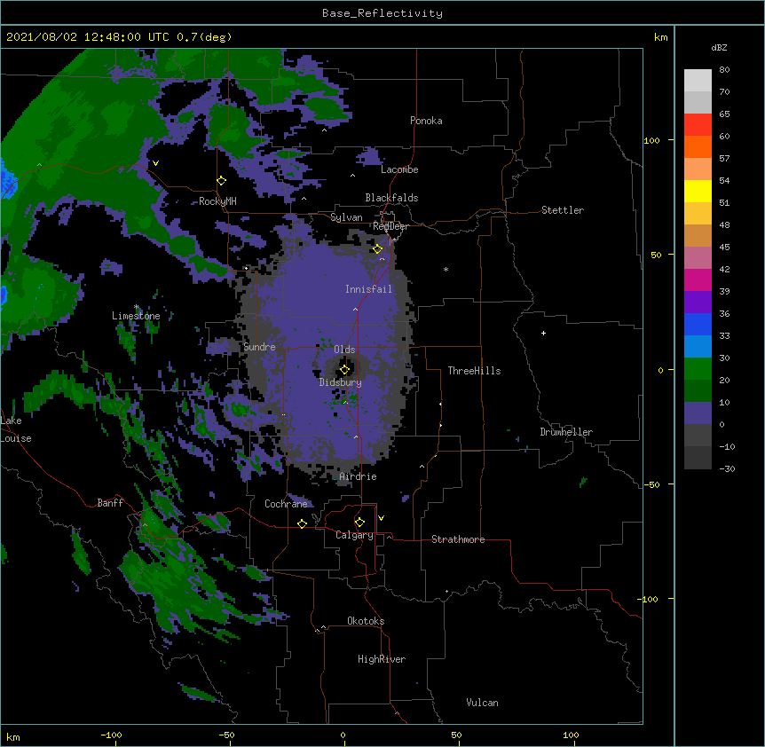Click the Cochrane town label
Viewport: 765px width, 747px height.
[x=286, y=504]
